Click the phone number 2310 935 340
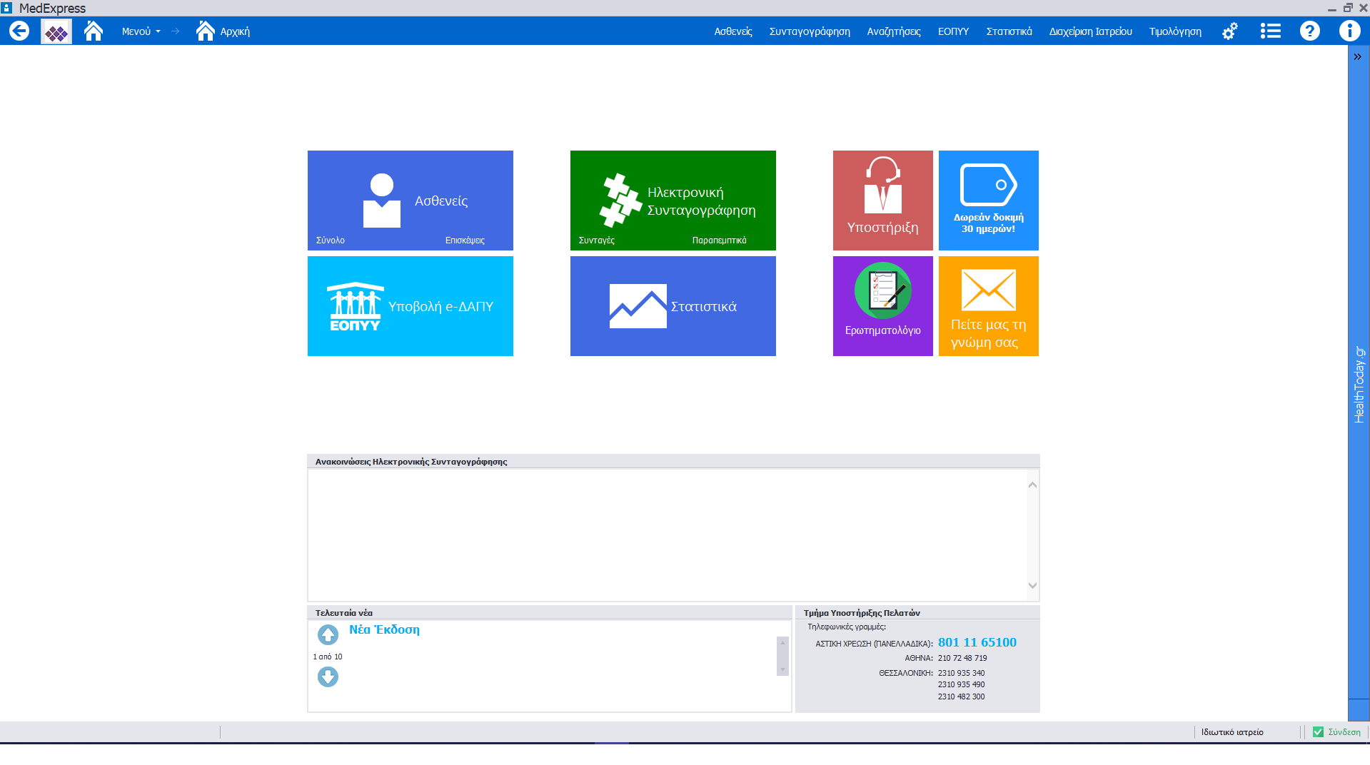The height and width of the screenshot is (765, 1370). point(961,673)
